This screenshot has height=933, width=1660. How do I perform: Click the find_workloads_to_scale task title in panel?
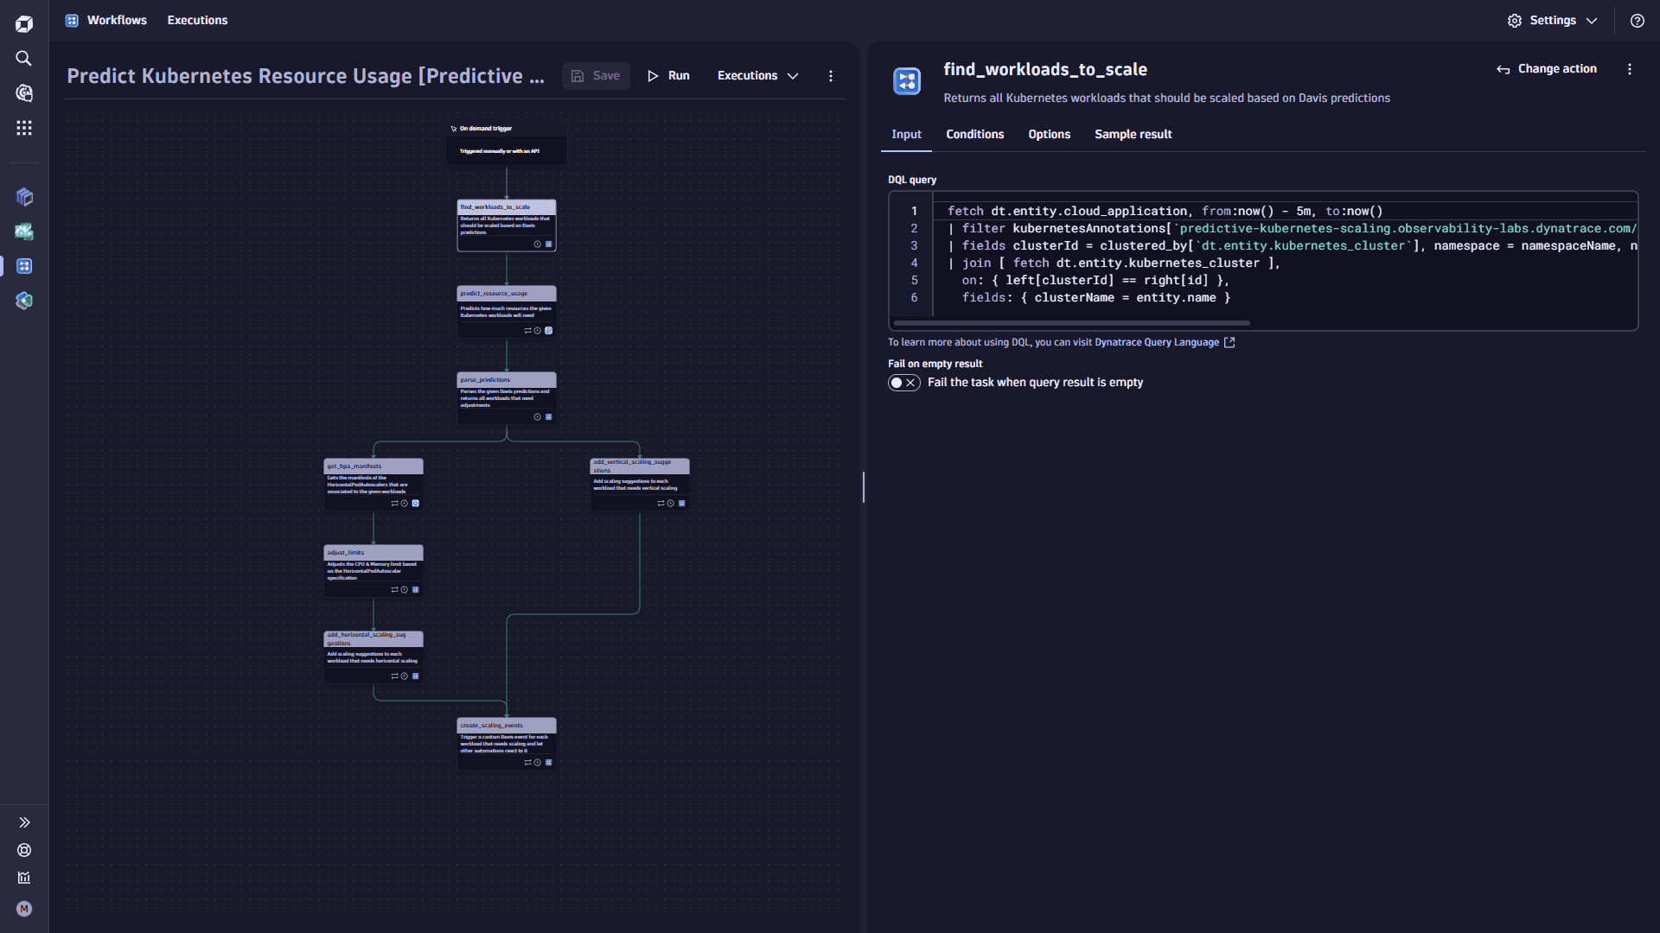click(1045, 69)
